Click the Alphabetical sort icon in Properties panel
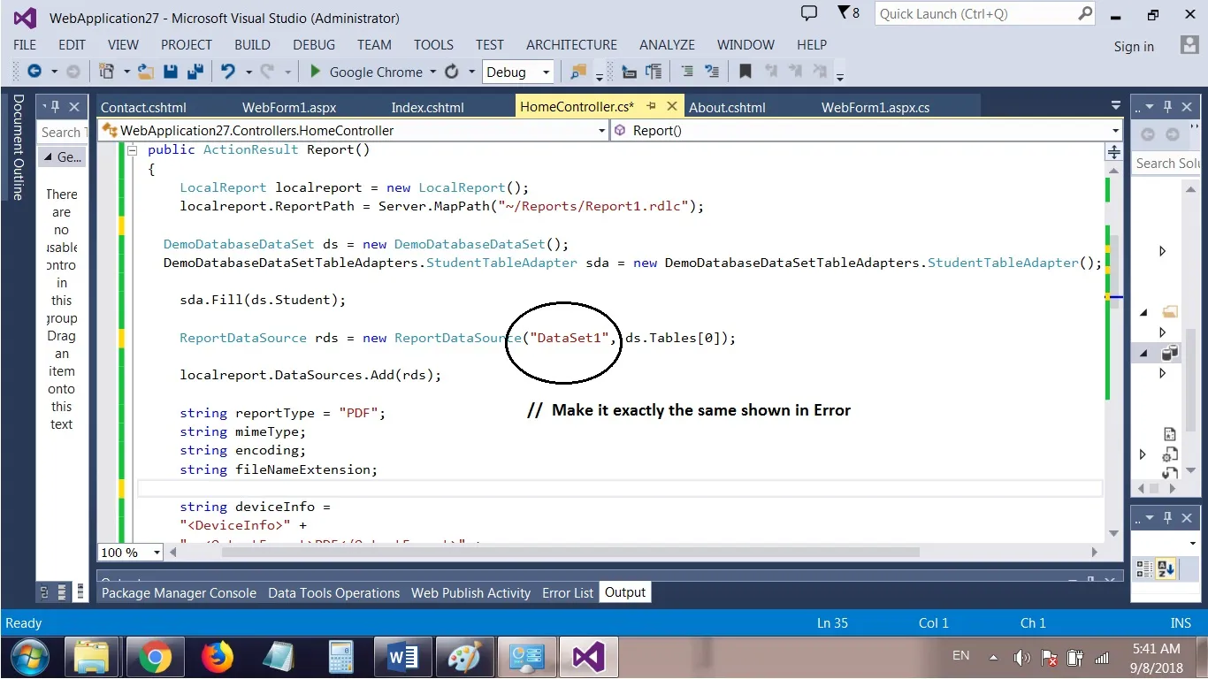1208x679 pixels. pyautogui.click(x=1166, y=568)
